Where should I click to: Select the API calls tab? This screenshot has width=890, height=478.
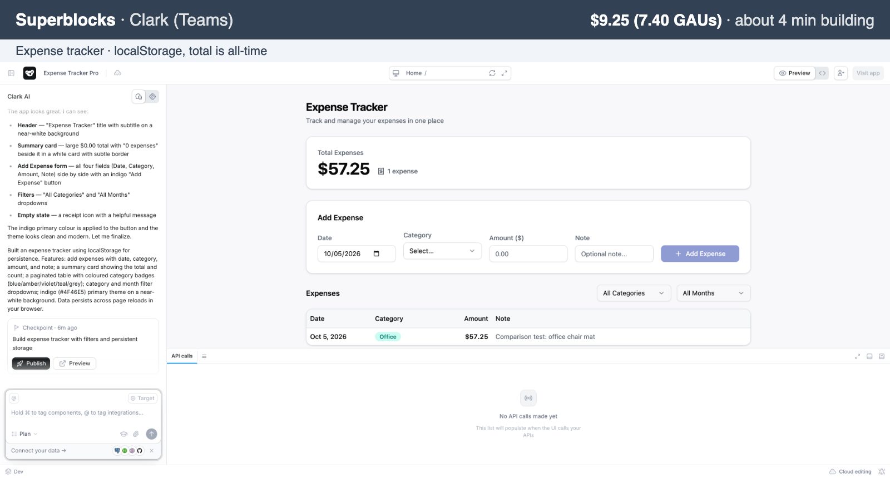(182, 356)
